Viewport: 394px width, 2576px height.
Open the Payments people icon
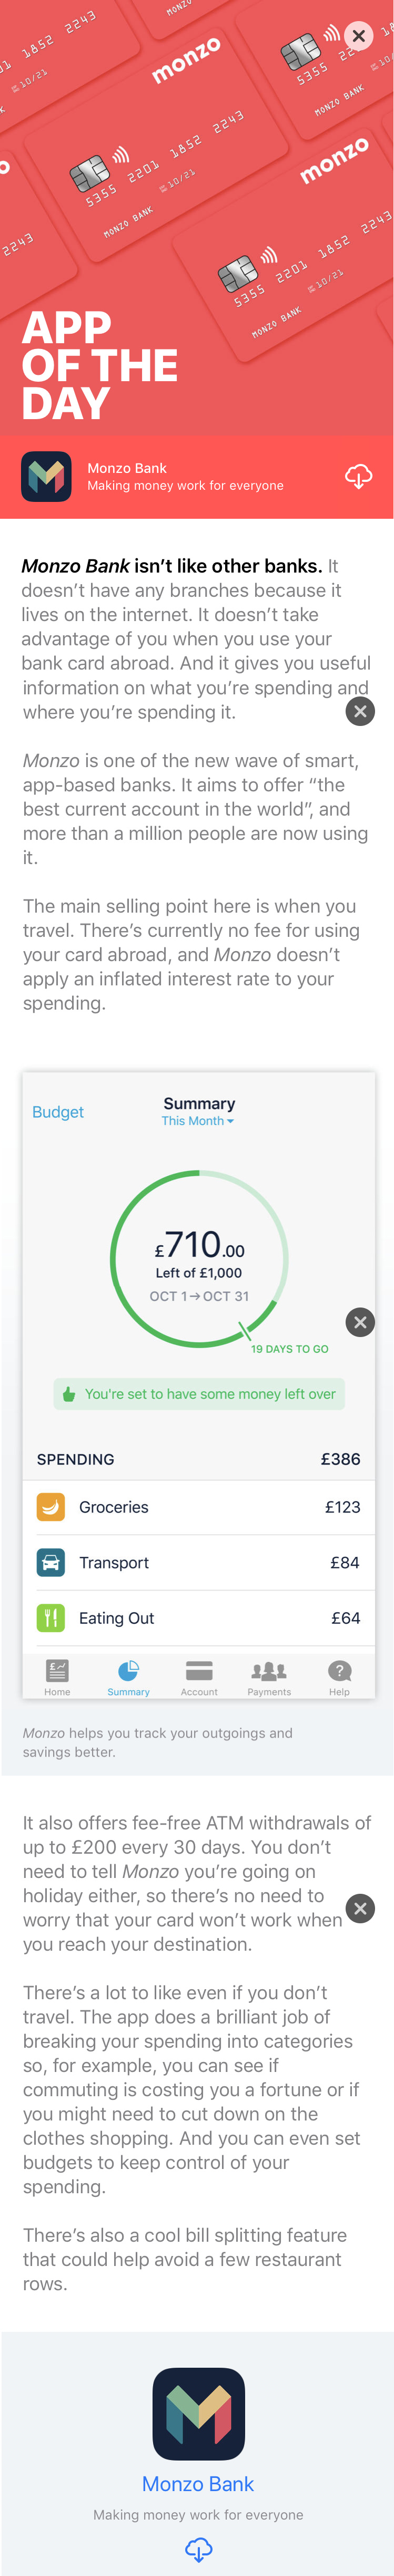tap(269, 1677)
